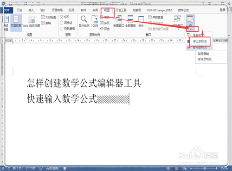Click page count indicator in status bar
Image resolution: width=232 pixels, height=171 pixels.
[x=12, y=169]
